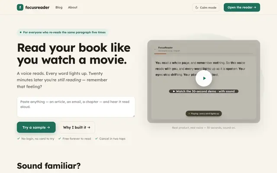
Task: Click 'No login, no card to try' text
Action: (36, 139)
